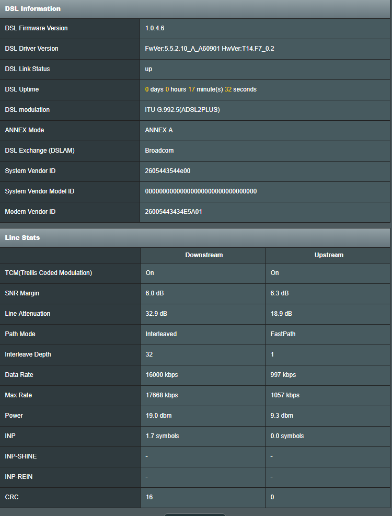Click the Broadcom DSLAM value
Viewport: 392px width, 516px height.
(x=159, y=151)
